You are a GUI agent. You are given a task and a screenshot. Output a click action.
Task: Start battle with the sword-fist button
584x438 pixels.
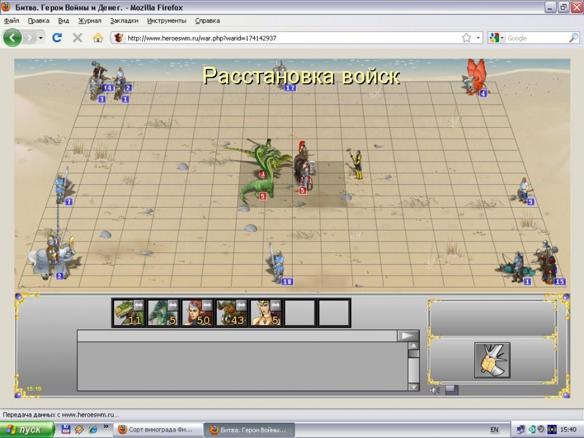coord(492,360)
